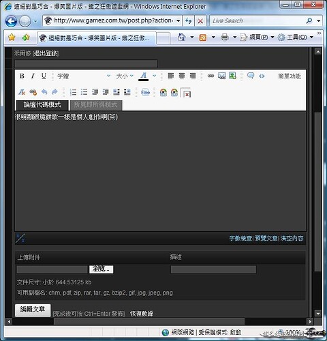Screen dimensions: 327x341
Task: Center align text in editor toolbar
Action: (x=182, y=76)
